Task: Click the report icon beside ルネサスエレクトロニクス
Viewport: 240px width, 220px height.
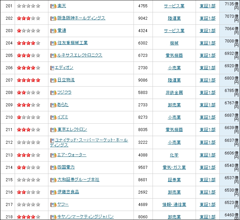Action: (53, 56)
